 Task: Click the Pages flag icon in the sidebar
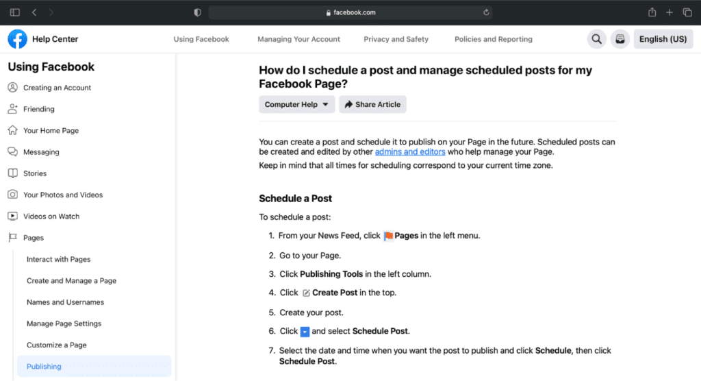[x=12, y=237]
